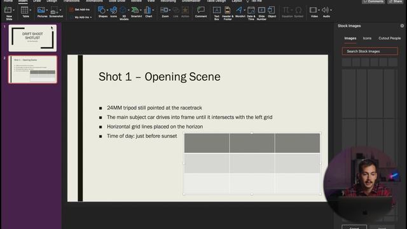The height and width of the screenshot is (229, 407).
Task: Click Cancel in Stock Images panel
Action: (354, 228)
